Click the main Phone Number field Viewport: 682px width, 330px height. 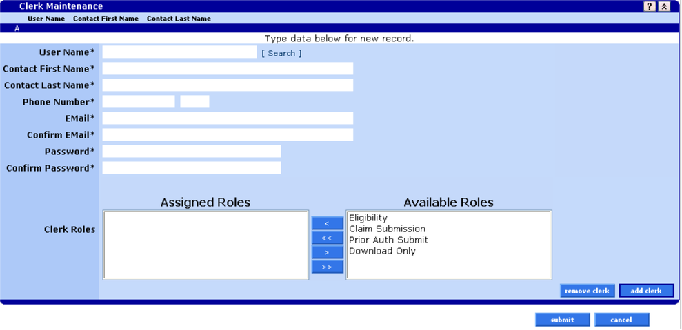click(139, 102)
